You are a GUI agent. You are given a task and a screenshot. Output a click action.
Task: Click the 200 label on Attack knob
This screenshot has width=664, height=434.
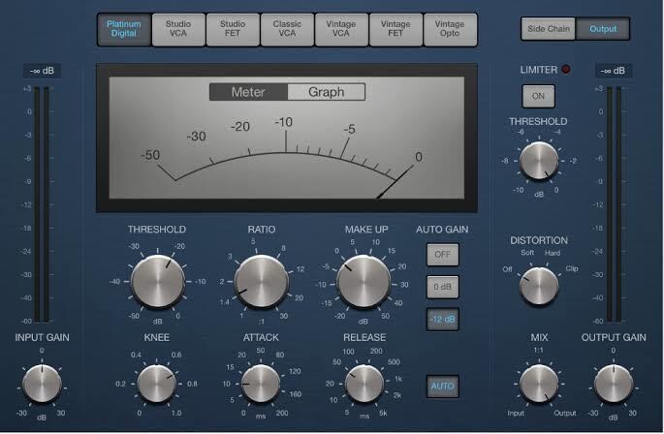[282, 413]
